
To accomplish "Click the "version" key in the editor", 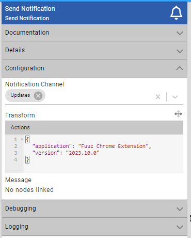I will [46, 153].
